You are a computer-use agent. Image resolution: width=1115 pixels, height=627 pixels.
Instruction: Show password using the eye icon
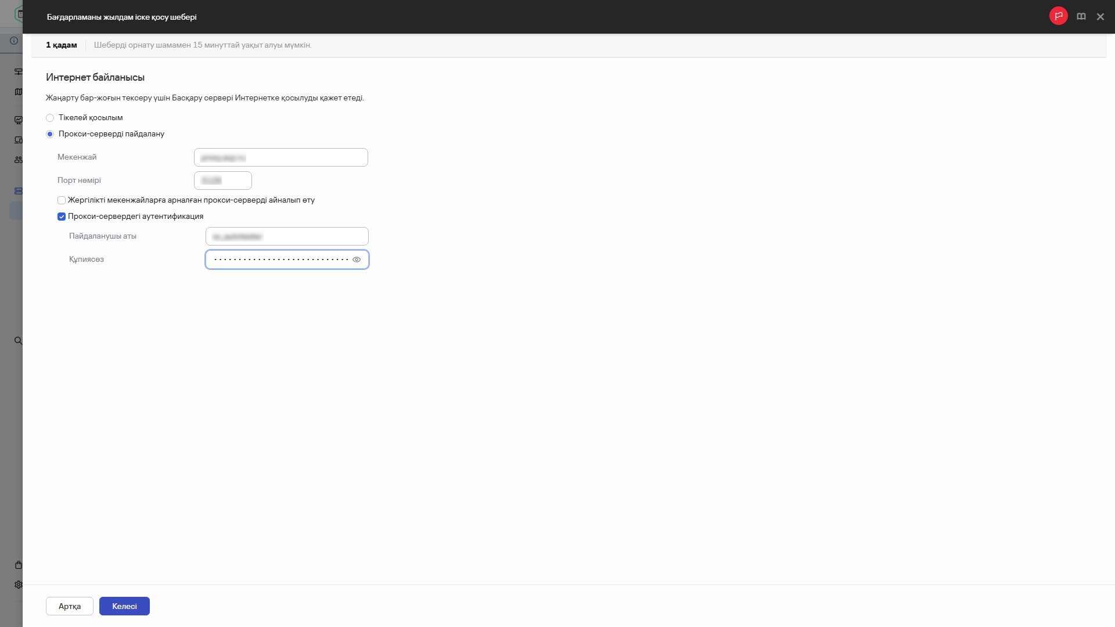click(x=357, y=260)
